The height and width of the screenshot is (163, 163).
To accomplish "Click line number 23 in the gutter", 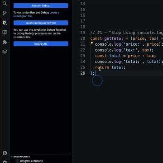I will click(x=83, y=56).
